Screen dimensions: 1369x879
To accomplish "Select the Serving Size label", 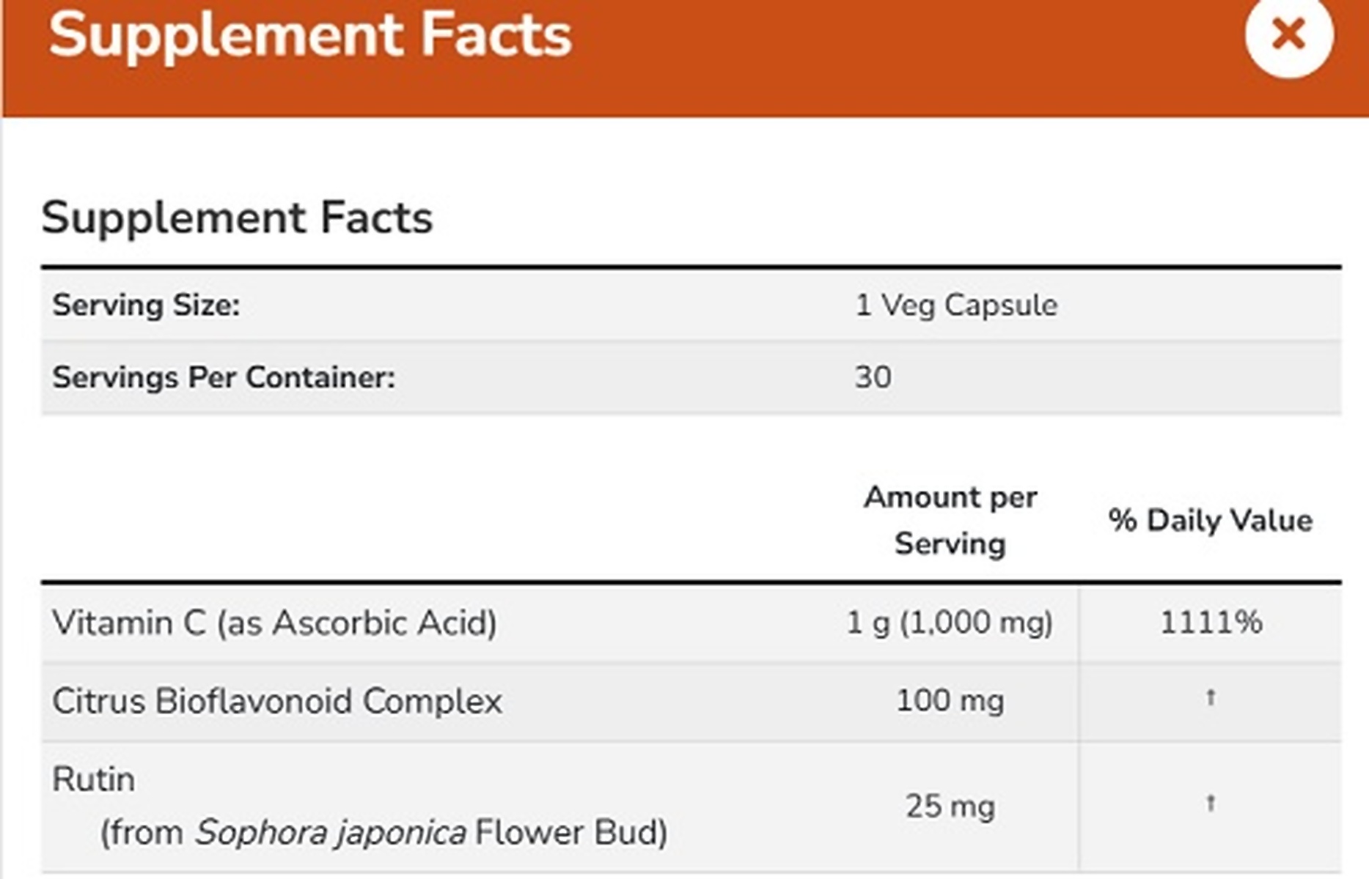I will pyautogui.click(x=146, y=305).
